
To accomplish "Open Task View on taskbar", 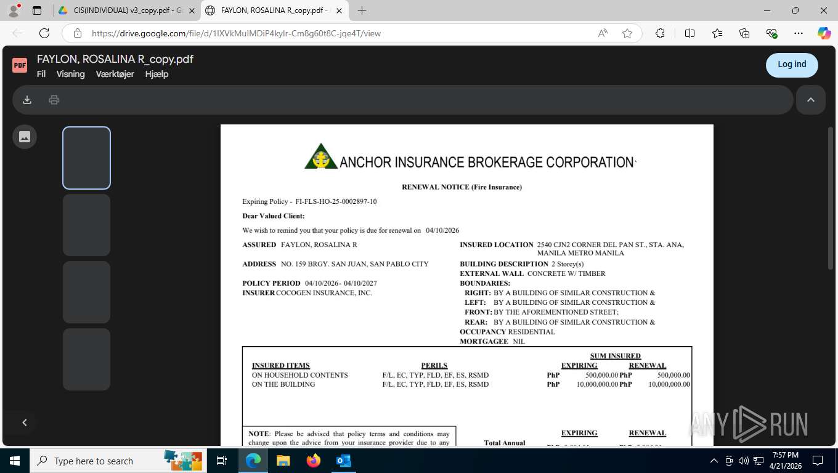I will pyautogui.click(x=222, y=461).
